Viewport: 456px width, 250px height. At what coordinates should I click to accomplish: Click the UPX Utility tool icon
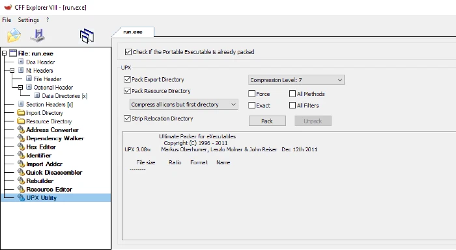click(x=21, y=197)
